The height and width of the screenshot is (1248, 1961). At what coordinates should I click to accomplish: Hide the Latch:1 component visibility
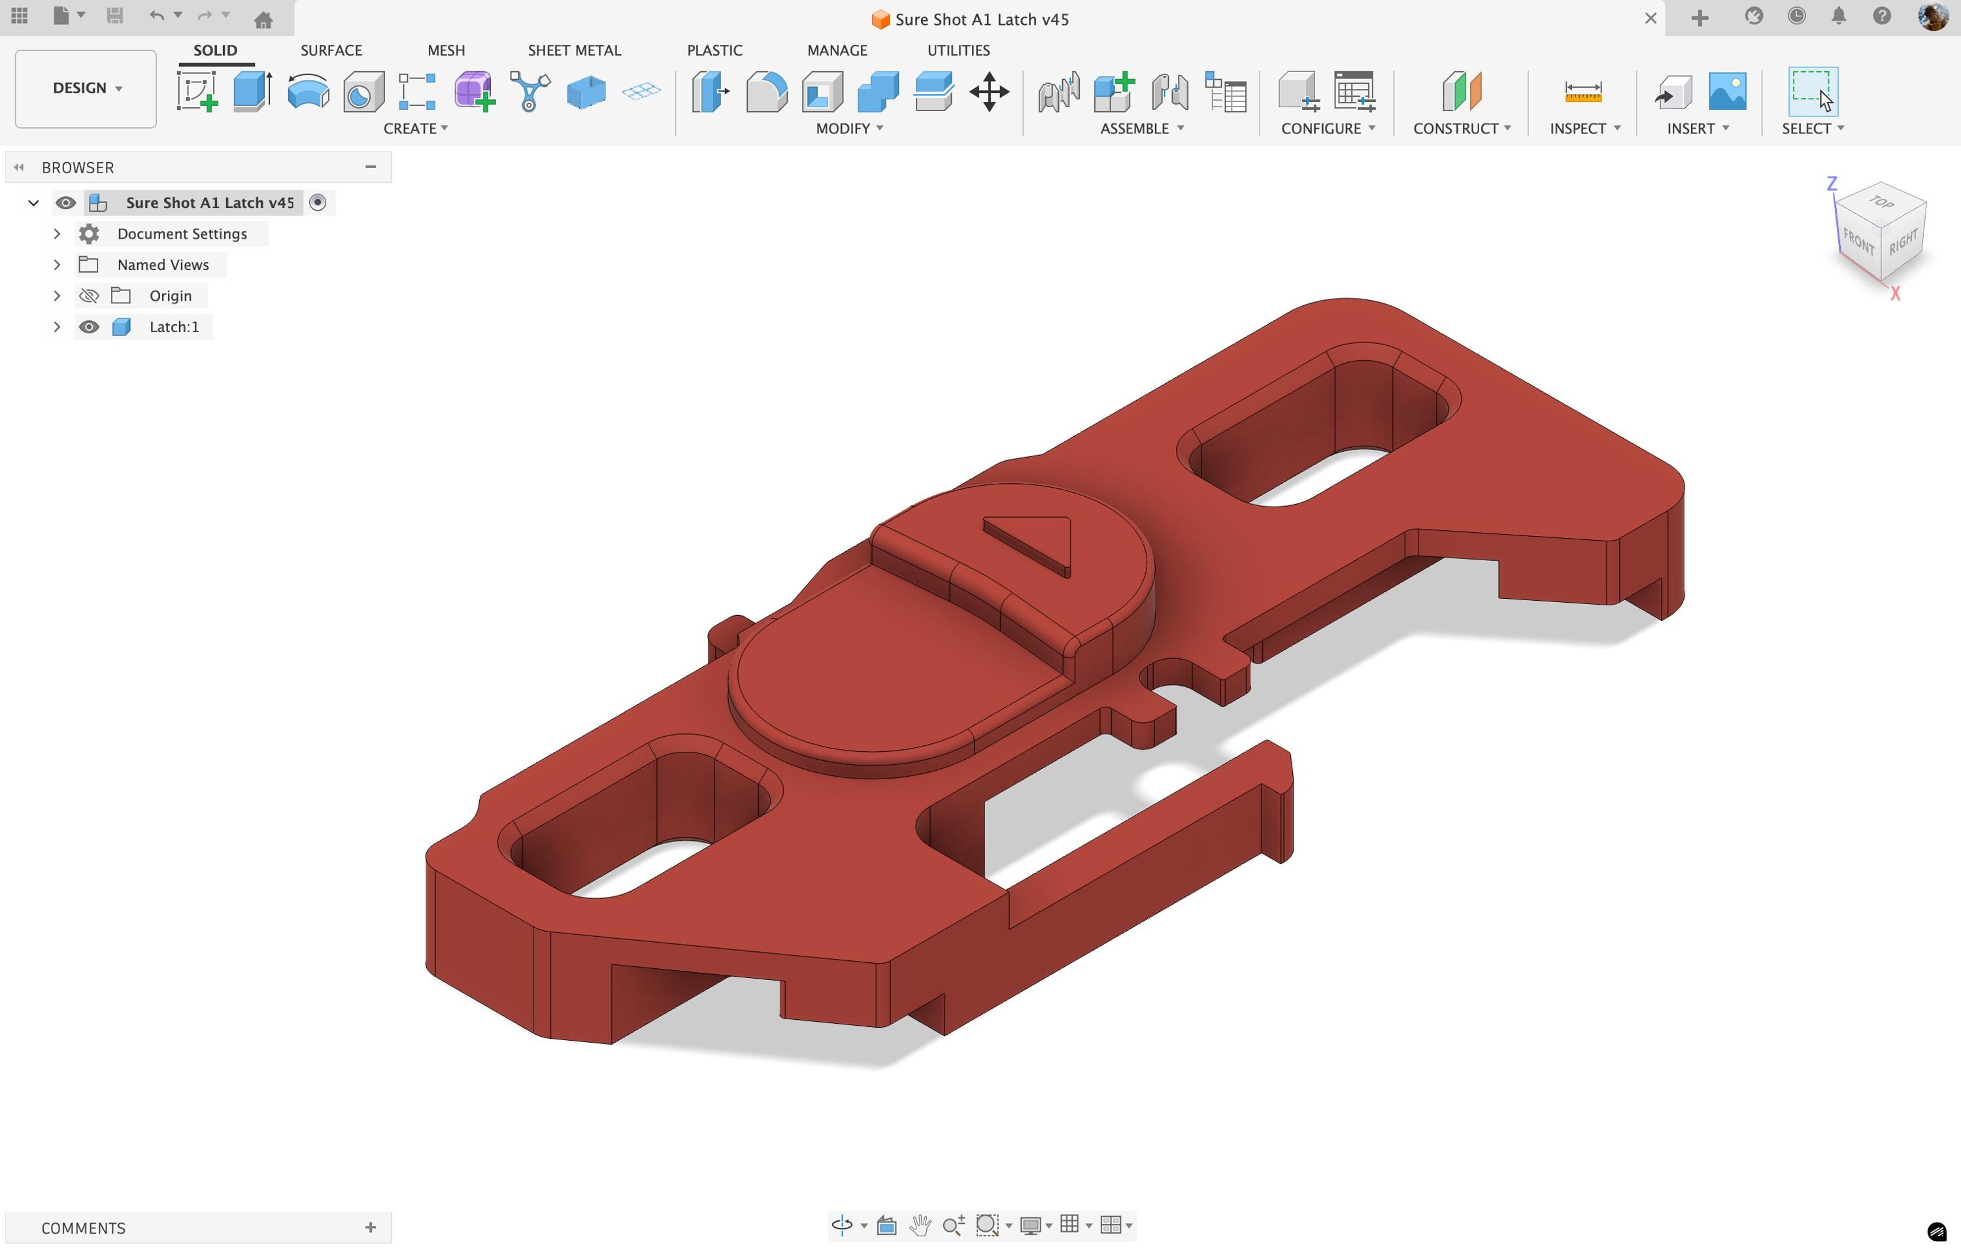pyautogui.click(x=89, y=327)
